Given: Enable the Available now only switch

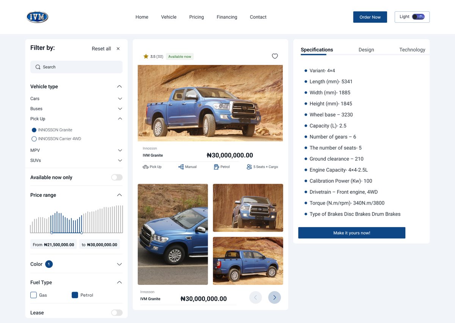Looking at the screenshot, I should tap(117, 177).
